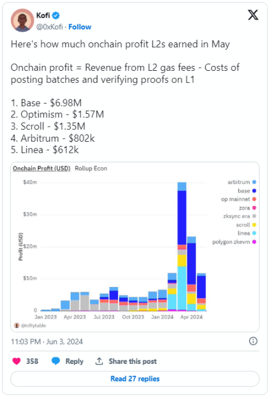Click the X logo icon

coord(253,15)
